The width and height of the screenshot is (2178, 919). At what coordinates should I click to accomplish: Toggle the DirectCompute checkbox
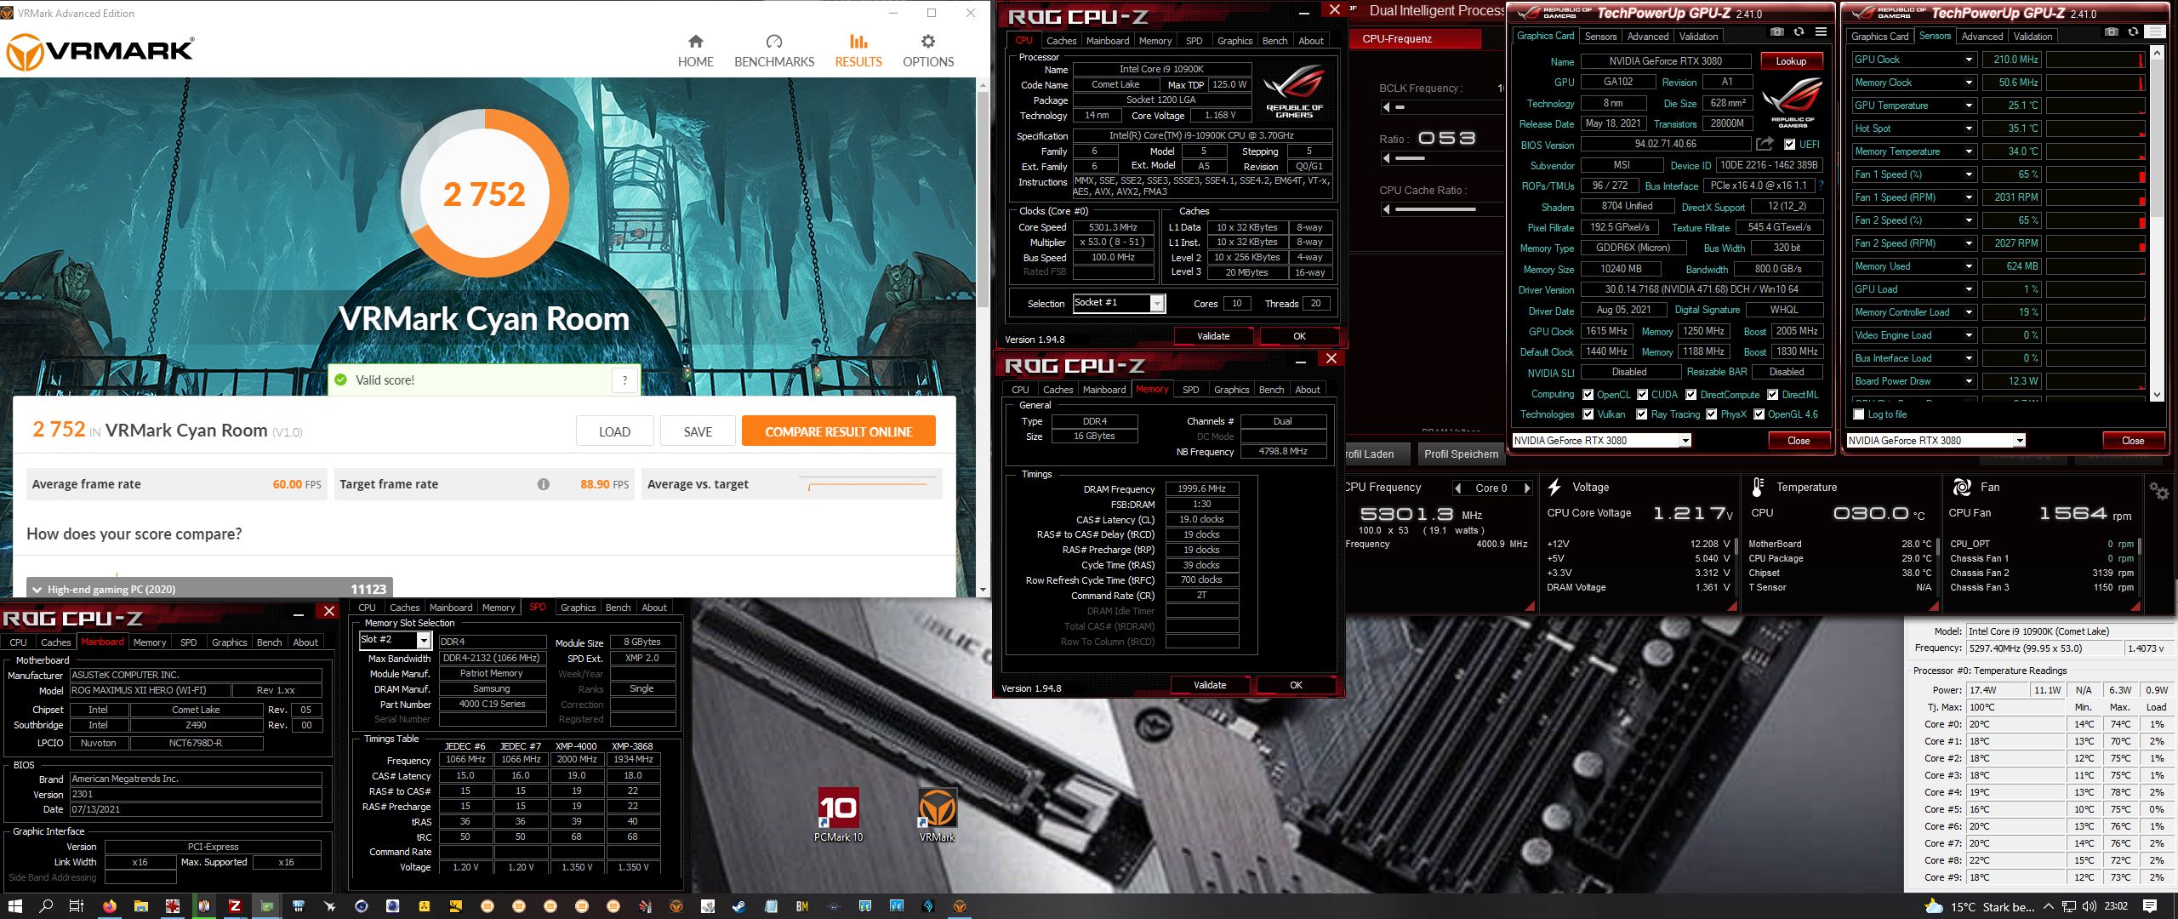1691,395
